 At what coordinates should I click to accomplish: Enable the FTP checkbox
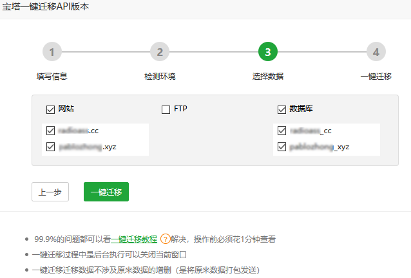click(x=166, y=109)
